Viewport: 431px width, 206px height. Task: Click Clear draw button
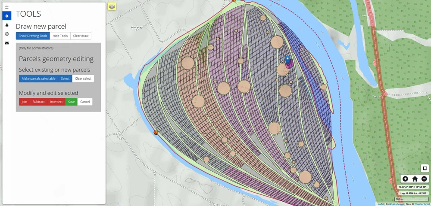click(x=81, y=36)
